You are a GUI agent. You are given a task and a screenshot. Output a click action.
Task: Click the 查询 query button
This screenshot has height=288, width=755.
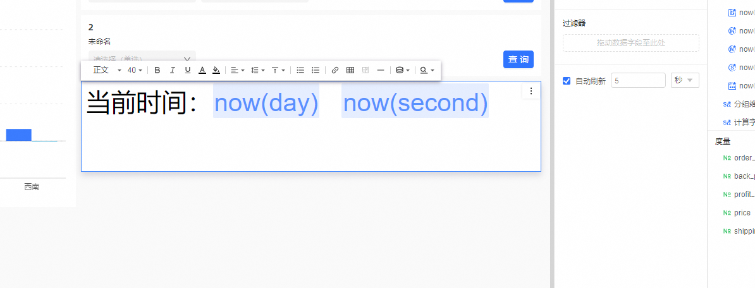pyautogui.click(x=519, y=59)
